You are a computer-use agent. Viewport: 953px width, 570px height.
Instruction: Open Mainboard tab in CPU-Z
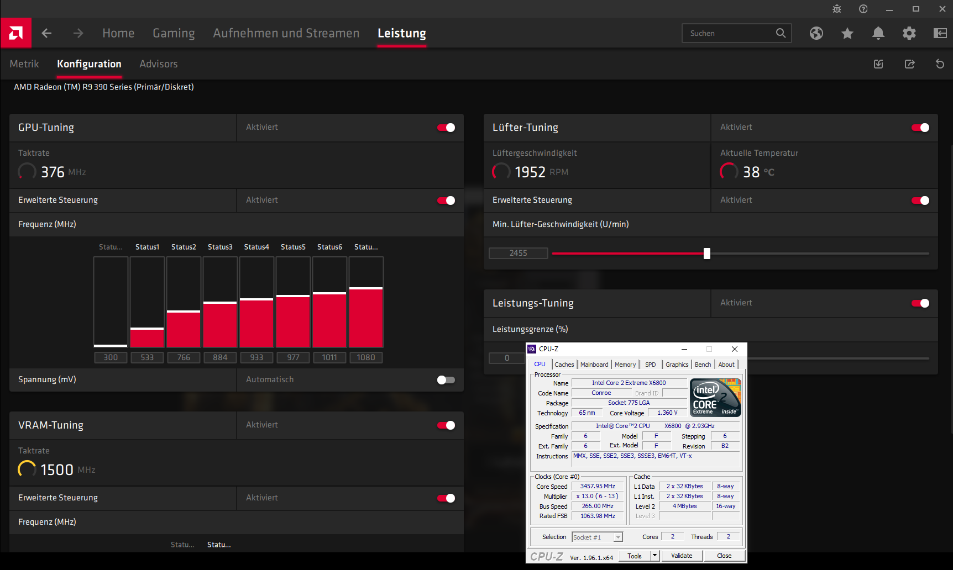[594, 365]
